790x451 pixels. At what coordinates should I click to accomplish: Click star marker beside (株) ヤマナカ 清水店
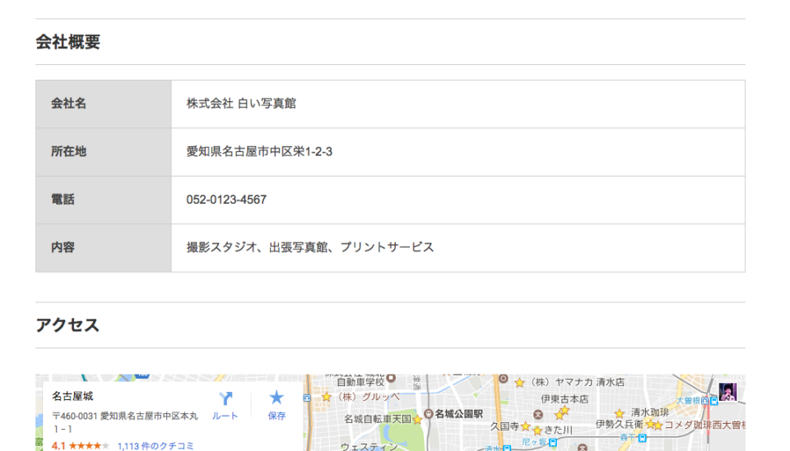click(x=519, y=383)
